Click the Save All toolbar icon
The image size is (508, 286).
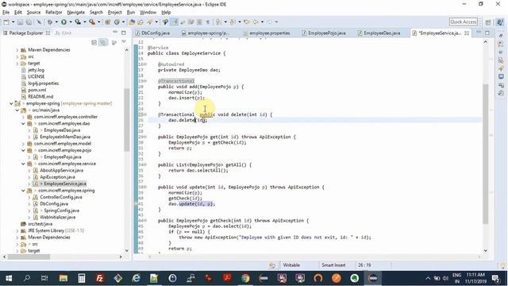coord(29,22)
